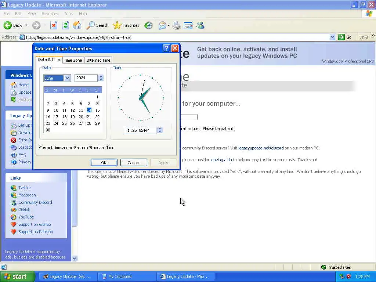Click OK in Date and Time Properties
Screen dimensions: 376x282
point(104,162)
